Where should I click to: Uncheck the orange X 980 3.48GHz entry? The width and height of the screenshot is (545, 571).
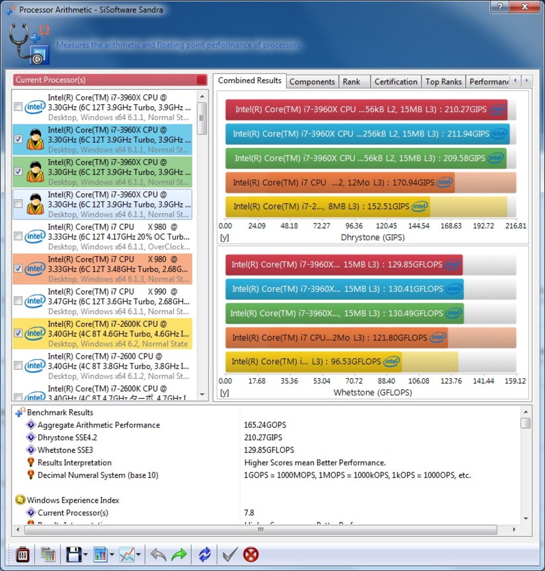click(18, 269)
